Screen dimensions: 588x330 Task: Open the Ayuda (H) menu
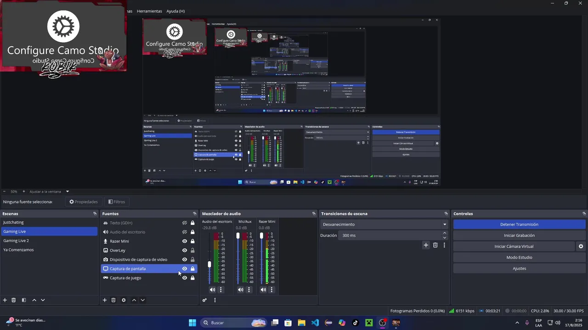(x=175, y=11)
